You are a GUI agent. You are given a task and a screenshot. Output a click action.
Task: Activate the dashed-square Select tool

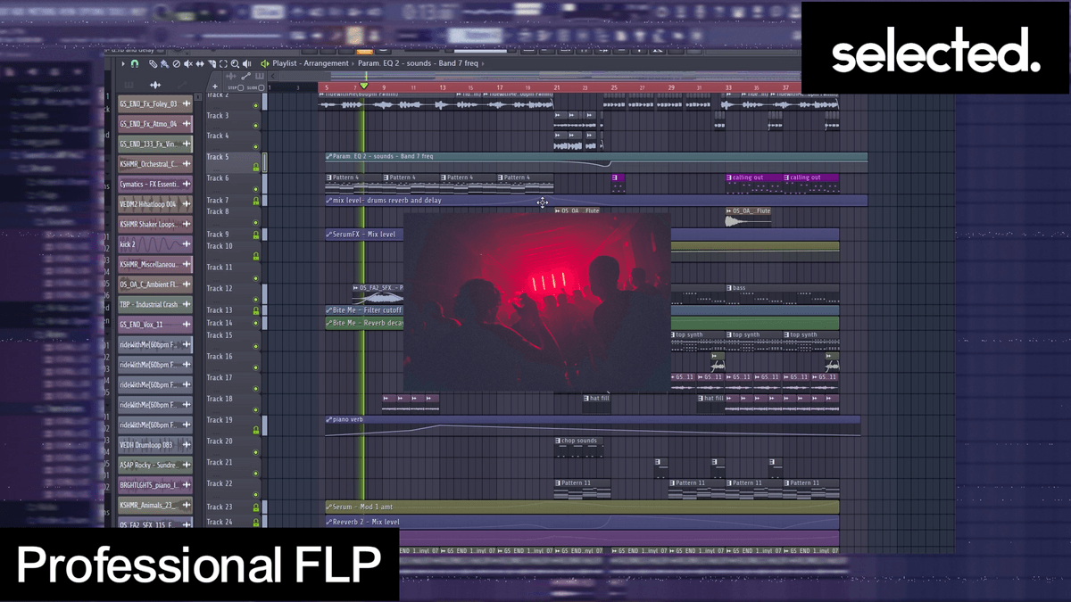(223, 64)
